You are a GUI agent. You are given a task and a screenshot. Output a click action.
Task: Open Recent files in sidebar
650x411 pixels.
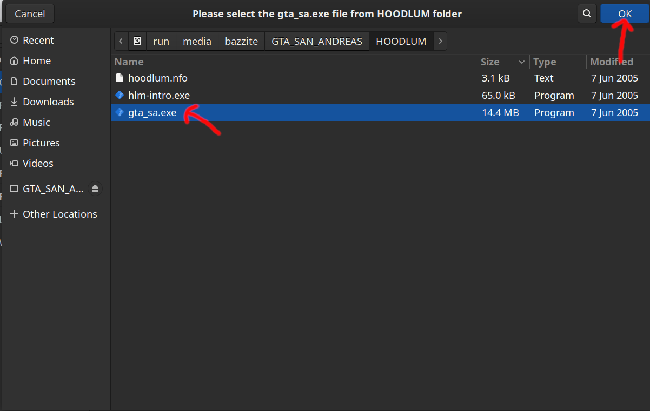[56, 40]
